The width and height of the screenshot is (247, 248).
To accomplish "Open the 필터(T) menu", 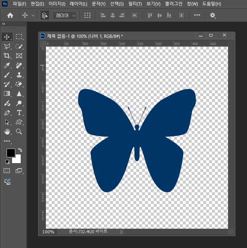I will click(135, 4).
